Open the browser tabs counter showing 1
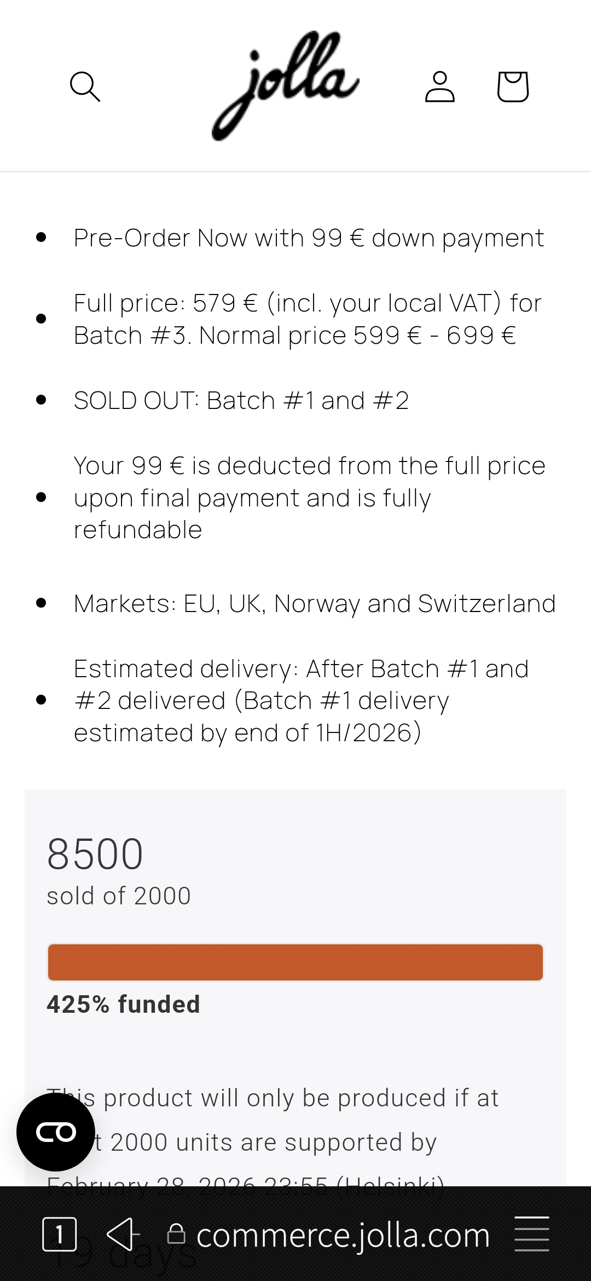The width and height of the screenshot is (591, 1281). 59,1234
